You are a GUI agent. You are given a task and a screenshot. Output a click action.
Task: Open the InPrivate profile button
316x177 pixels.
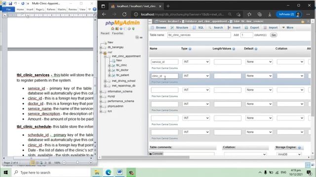point(289,14)
